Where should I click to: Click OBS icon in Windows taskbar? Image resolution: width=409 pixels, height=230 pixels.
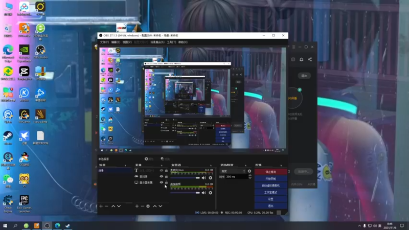(47, 225)
